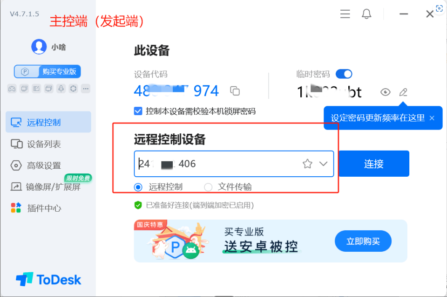Click the ToDesk logo

(x=48, y=279)
